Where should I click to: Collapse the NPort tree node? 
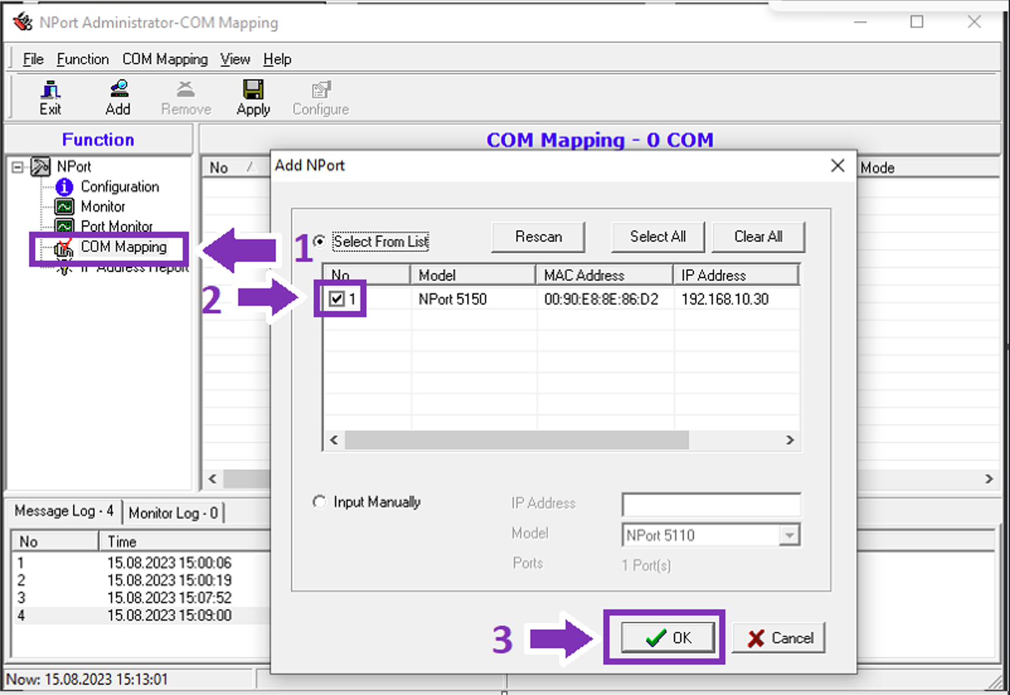pos(18,166)
